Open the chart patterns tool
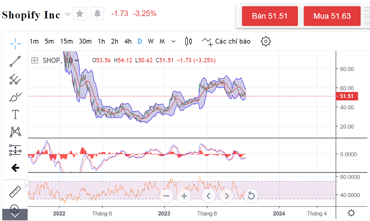The image size is (370, 221). [x=15, y=132]
